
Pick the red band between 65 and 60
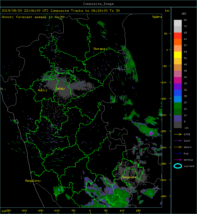click(x=178, y=36)
